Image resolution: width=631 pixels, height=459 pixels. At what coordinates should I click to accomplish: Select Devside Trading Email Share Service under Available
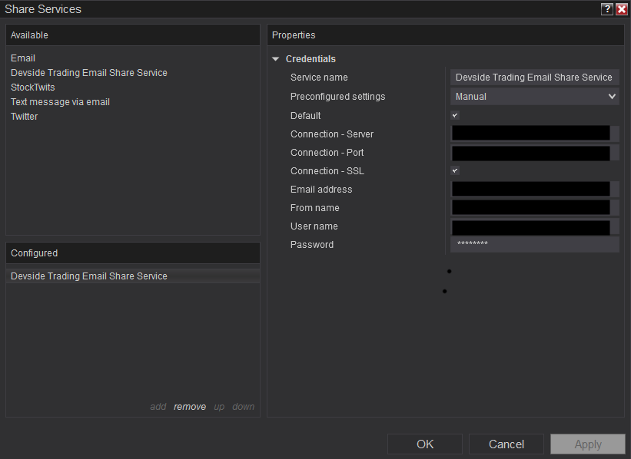tap(89, 73)
